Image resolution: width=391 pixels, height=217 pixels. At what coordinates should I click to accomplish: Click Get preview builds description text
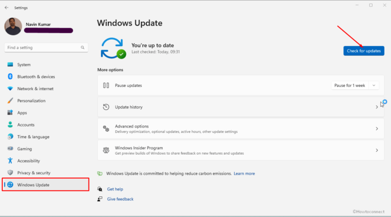click(x=180, y=154)
